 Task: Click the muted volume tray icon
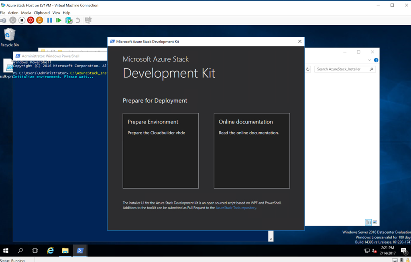pos(374,251)
